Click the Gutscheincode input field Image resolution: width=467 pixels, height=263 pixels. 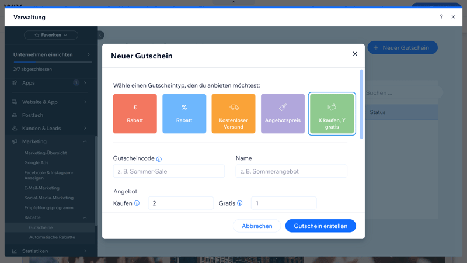pos(169,171)
